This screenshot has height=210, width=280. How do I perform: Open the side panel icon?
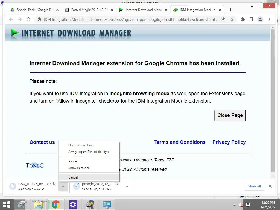pos(252,19)
